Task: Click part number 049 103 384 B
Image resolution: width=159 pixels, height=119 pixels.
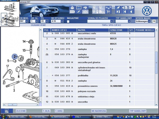Action: click(64, 68)
